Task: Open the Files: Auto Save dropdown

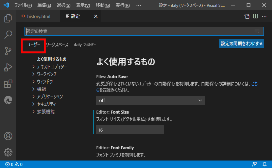Action: coord(150,100)
